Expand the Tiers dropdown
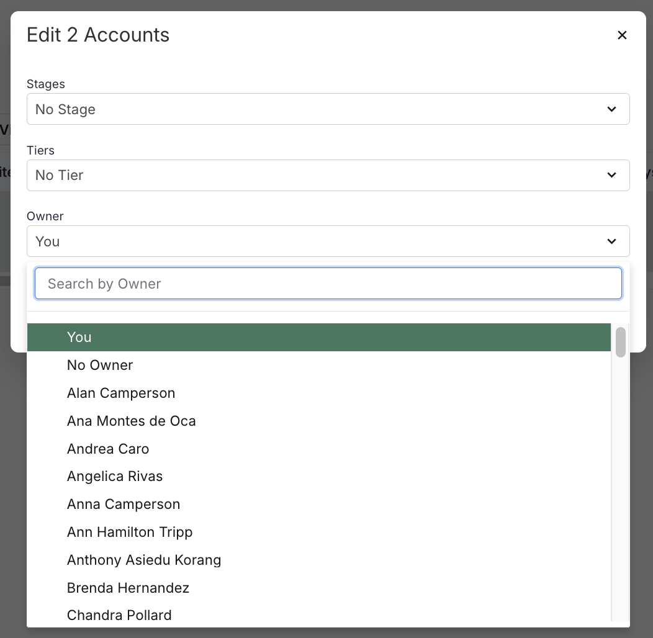The image size is (653, 638). 328,176
